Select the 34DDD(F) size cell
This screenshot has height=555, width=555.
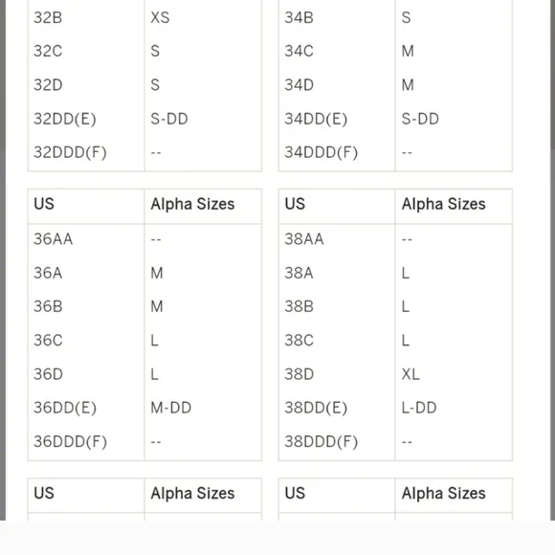[321, 152]
